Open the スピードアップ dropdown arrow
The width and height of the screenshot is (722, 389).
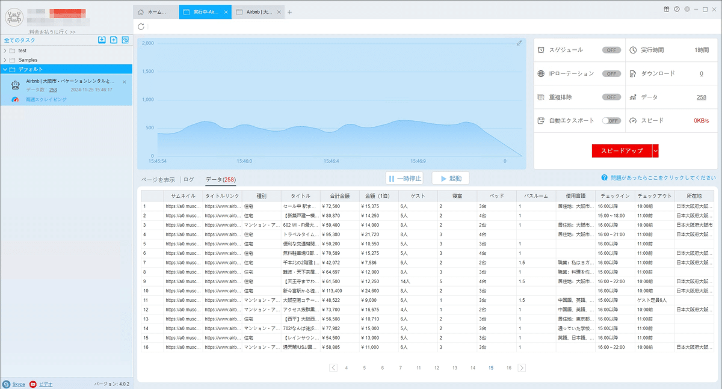(x=655, y=151)
